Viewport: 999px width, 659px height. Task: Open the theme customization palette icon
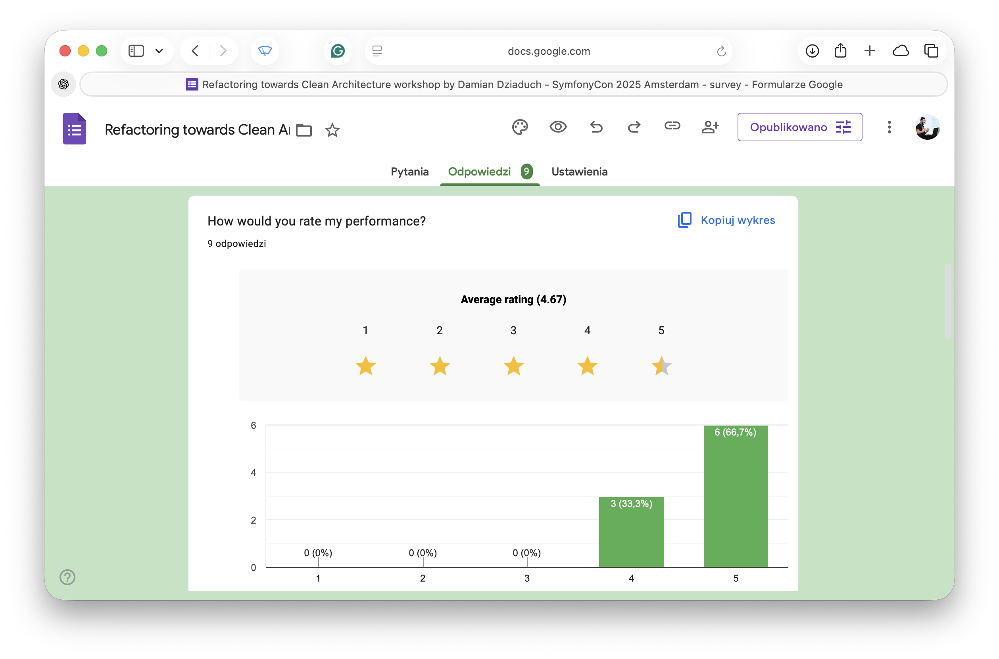[x=519, y=127]
